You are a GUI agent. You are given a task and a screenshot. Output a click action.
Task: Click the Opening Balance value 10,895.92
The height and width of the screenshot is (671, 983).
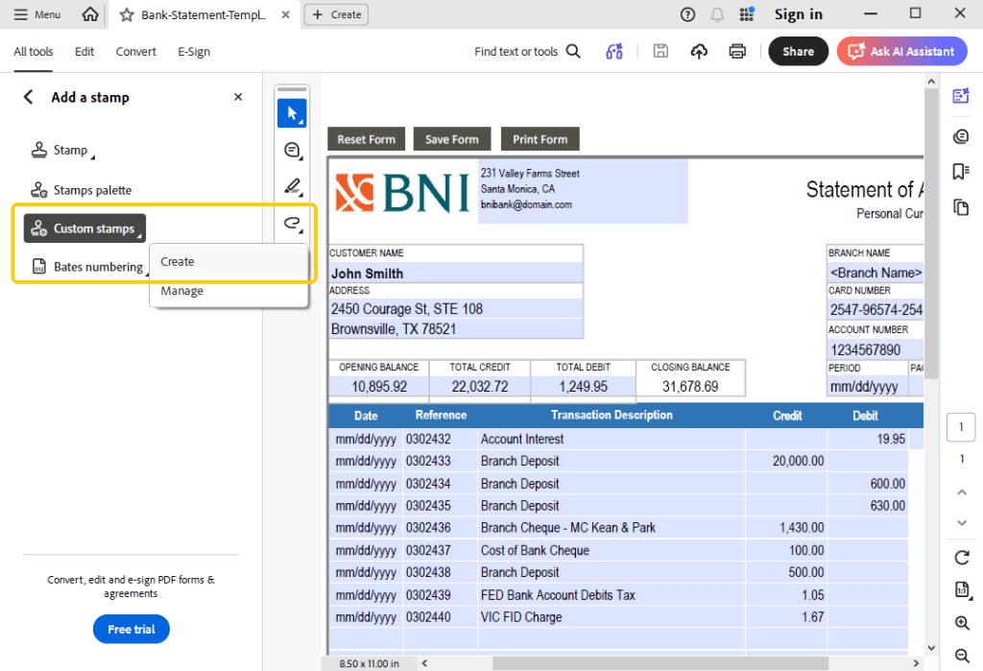[378, 386]
